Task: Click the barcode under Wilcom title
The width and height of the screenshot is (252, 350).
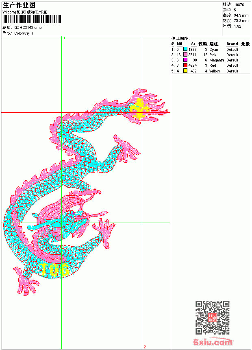Action: pyautogui.click(x=32, y=19)
